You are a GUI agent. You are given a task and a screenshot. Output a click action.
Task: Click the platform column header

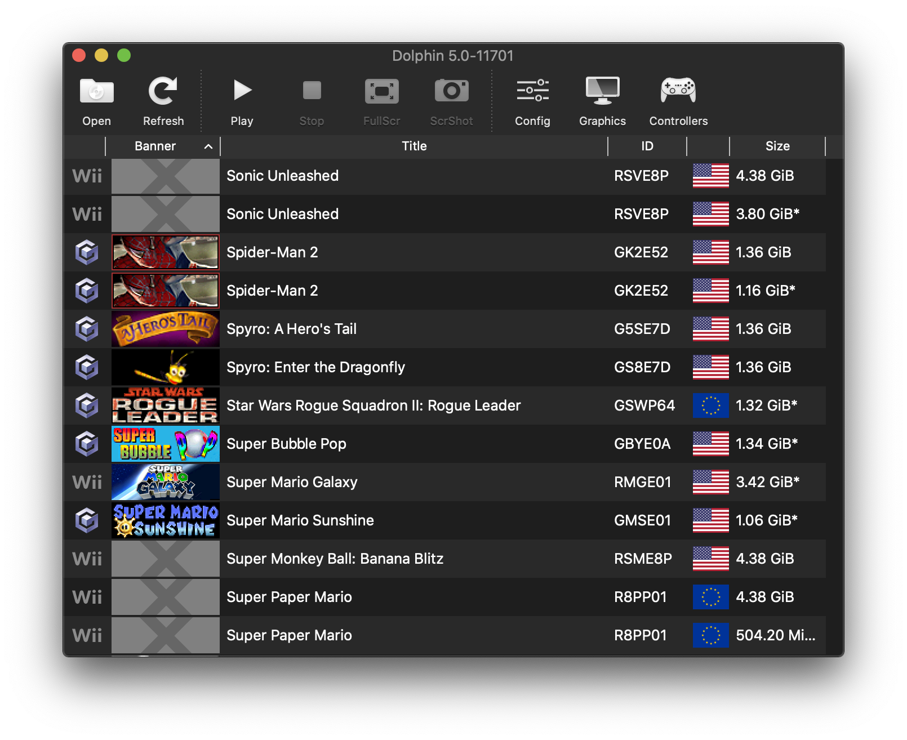pyautogui.click(x=85, y=146)
